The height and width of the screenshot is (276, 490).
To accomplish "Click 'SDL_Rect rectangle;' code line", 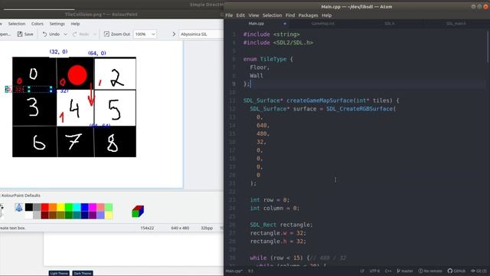I will (281, 225).
